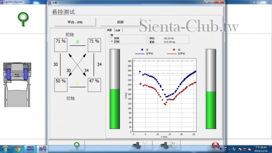This screenshot has width=272, height=153.
Task: Click the front-left 71 % wheel box
Action: pyautogui.click(x=61, y=45)
